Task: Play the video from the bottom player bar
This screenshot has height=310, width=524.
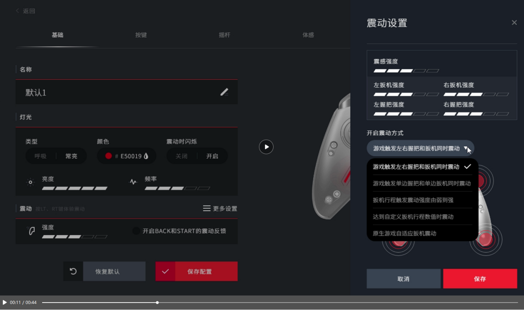Action: tap(5, 303)
